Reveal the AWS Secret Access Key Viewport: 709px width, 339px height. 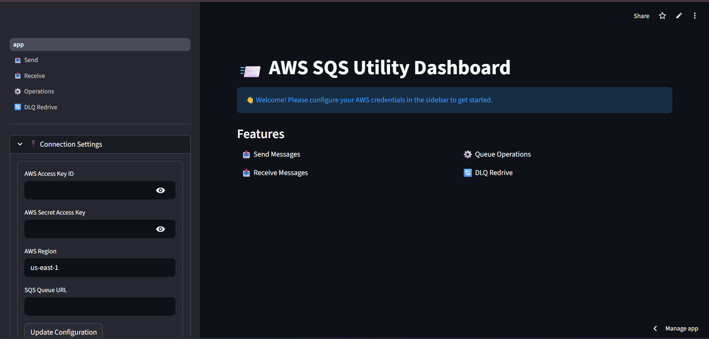click(160, 229)
